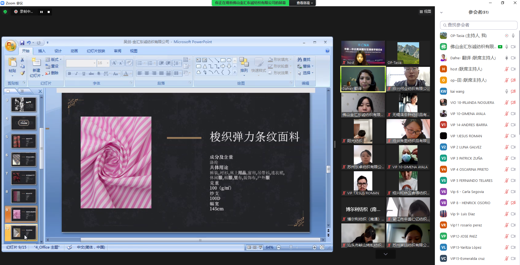Click the 重设 reset slide button
This screenshot has height=265, width=520.
[52, 66]
